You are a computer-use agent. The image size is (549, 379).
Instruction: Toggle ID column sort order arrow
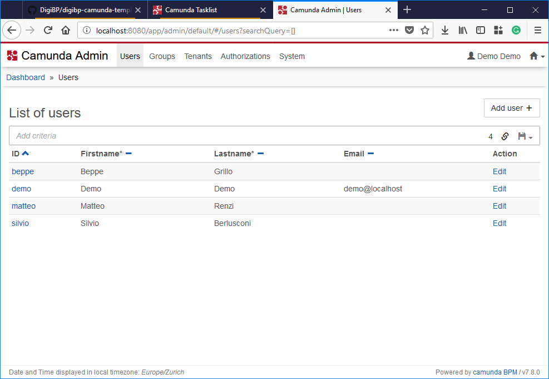(x=25, y=153)
